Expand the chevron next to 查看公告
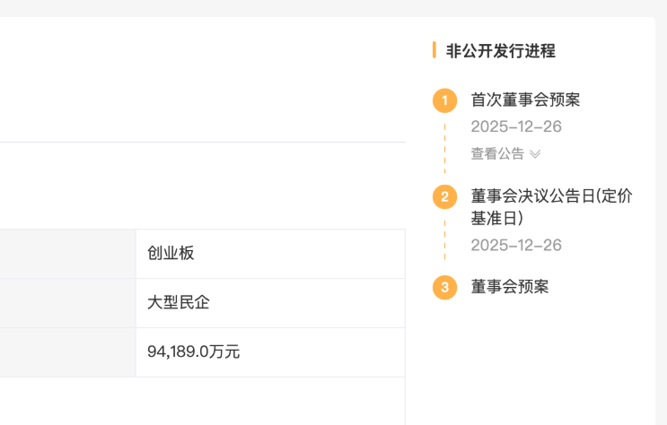The height and width of the screenshot is (425, 667). pyautogui.click(x=535, y=154)
